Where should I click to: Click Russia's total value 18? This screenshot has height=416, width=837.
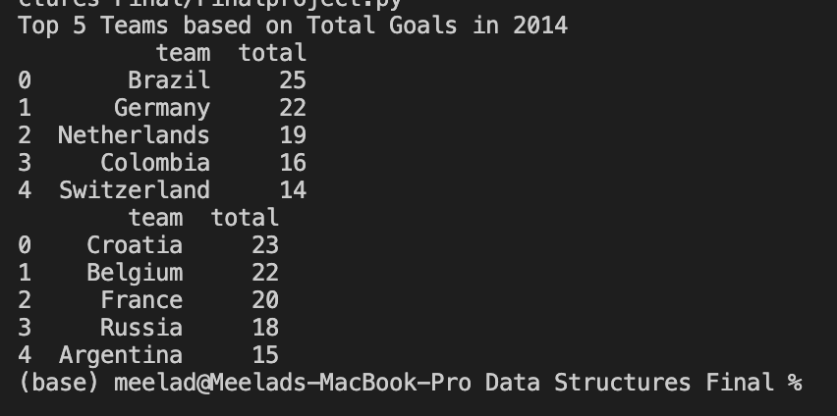264,327
